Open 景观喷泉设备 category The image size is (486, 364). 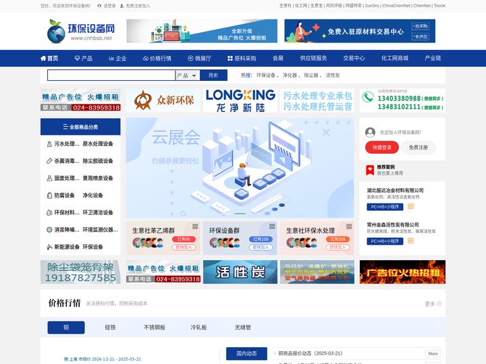pyautogui.click(x=98, y=178)
